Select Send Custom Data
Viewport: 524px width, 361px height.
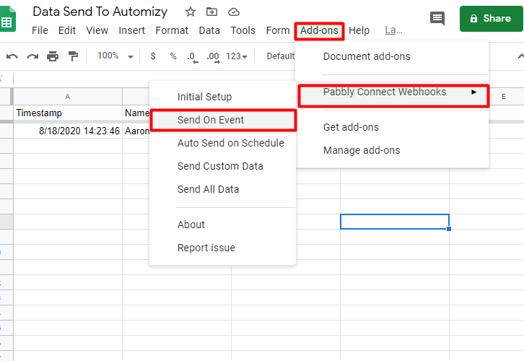point(223,166)
